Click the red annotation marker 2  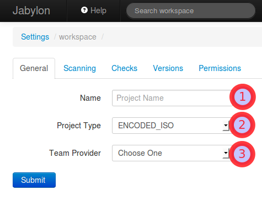242,125
